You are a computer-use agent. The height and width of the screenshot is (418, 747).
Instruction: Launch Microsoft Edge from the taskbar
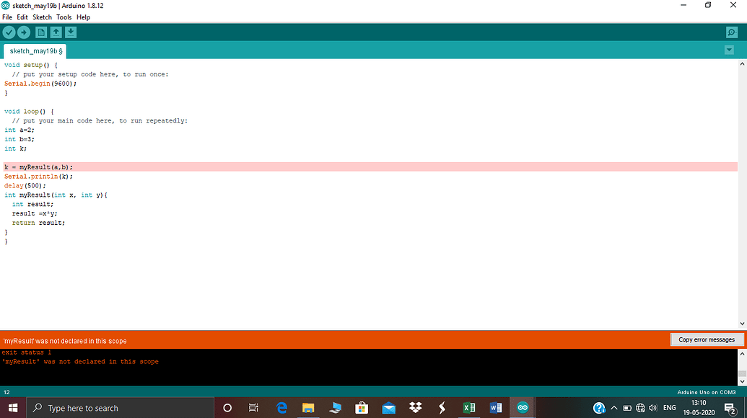[281, 408]
